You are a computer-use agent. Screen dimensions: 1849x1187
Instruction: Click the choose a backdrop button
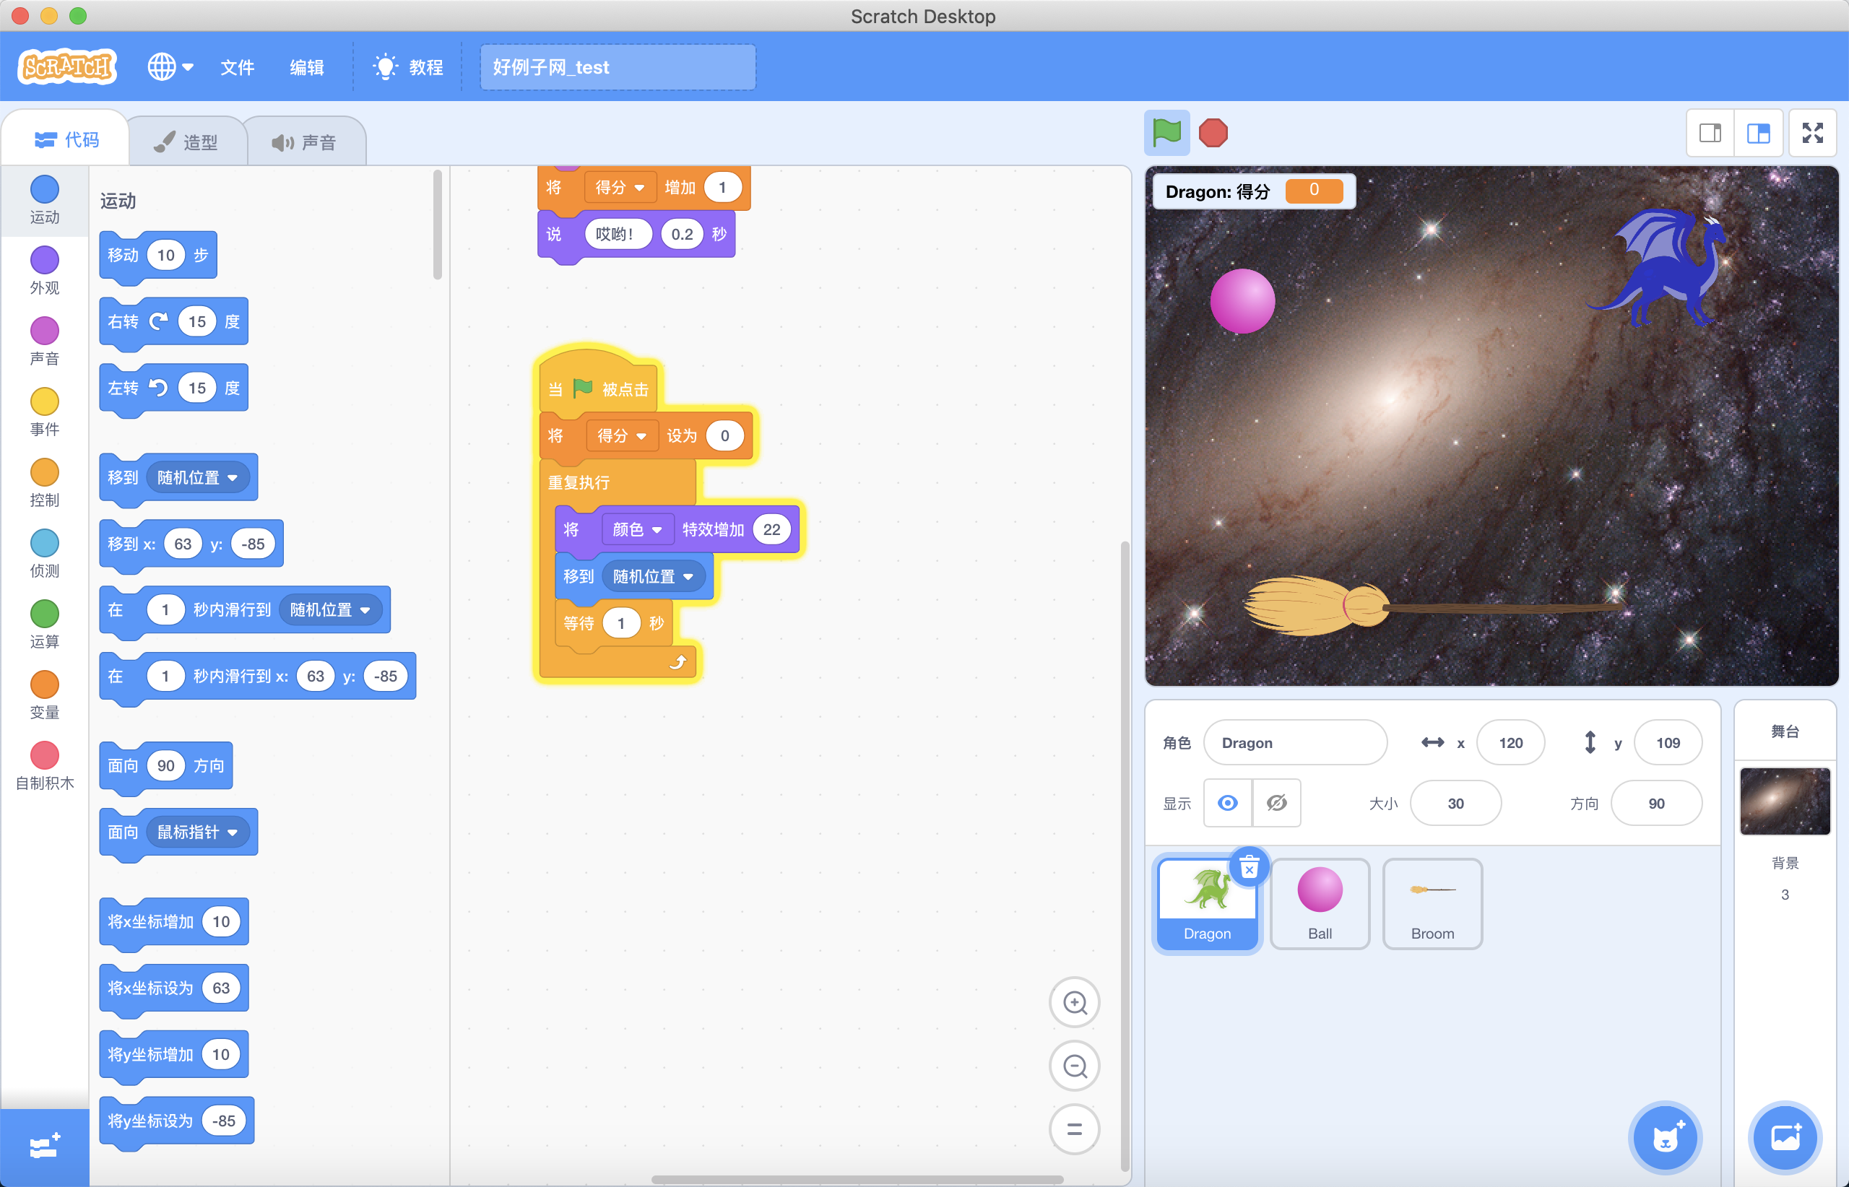1784,1137
